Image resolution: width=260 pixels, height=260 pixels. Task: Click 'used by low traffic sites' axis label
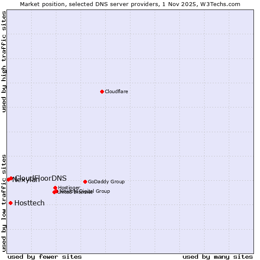coord(4,202)
